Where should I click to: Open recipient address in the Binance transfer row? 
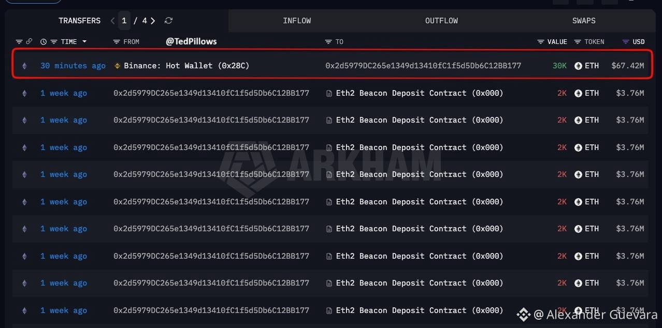(423, 66)
